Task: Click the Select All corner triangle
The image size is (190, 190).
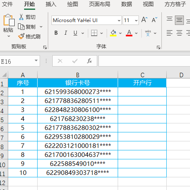Action: (x=4, y=75)
